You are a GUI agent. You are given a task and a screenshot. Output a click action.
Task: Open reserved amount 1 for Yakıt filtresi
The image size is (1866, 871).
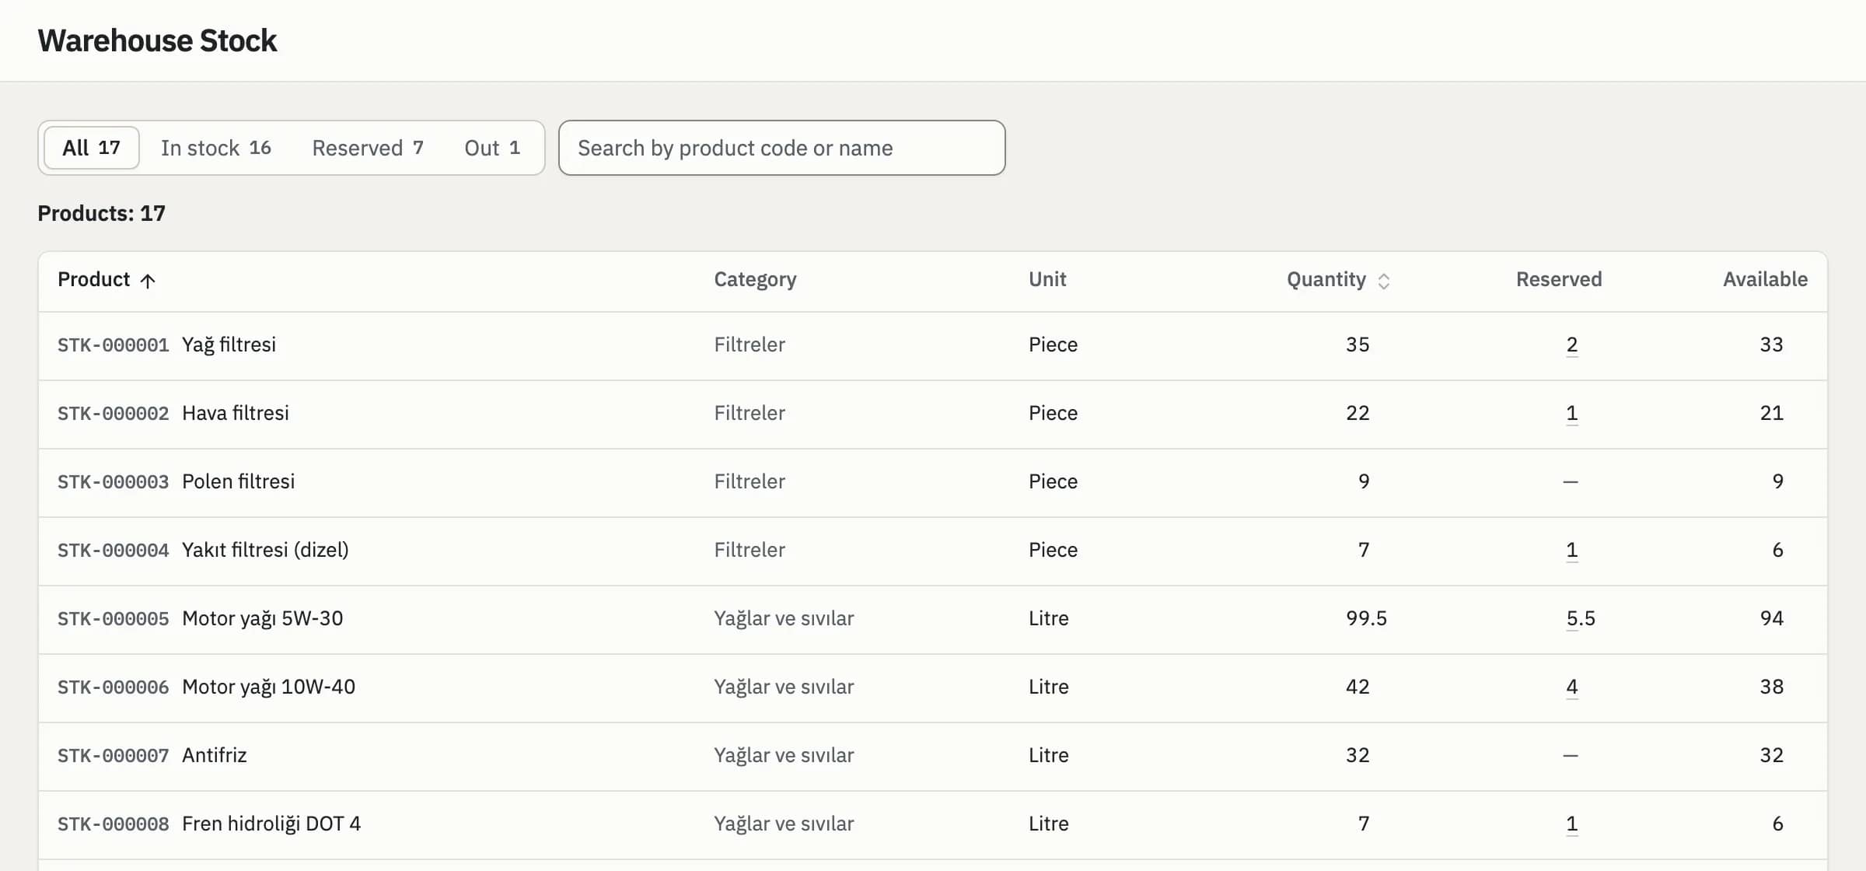[1571, 550]
